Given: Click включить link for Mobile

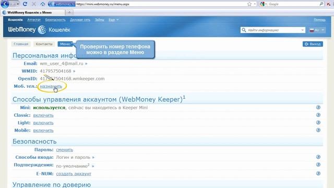Looking at the screenshot, I should (43, 131).
